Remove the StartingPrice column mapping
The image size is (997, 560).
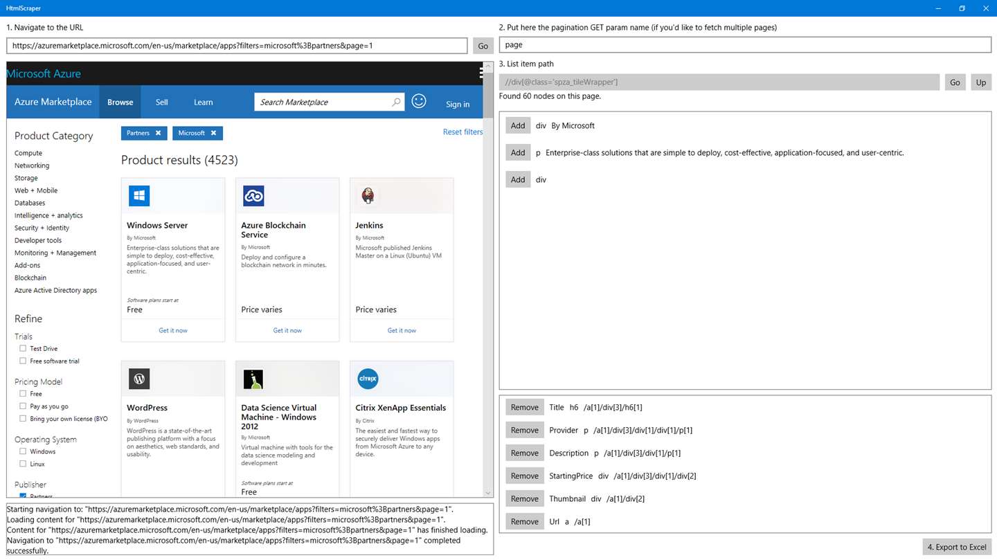click(x=525, y=476)
